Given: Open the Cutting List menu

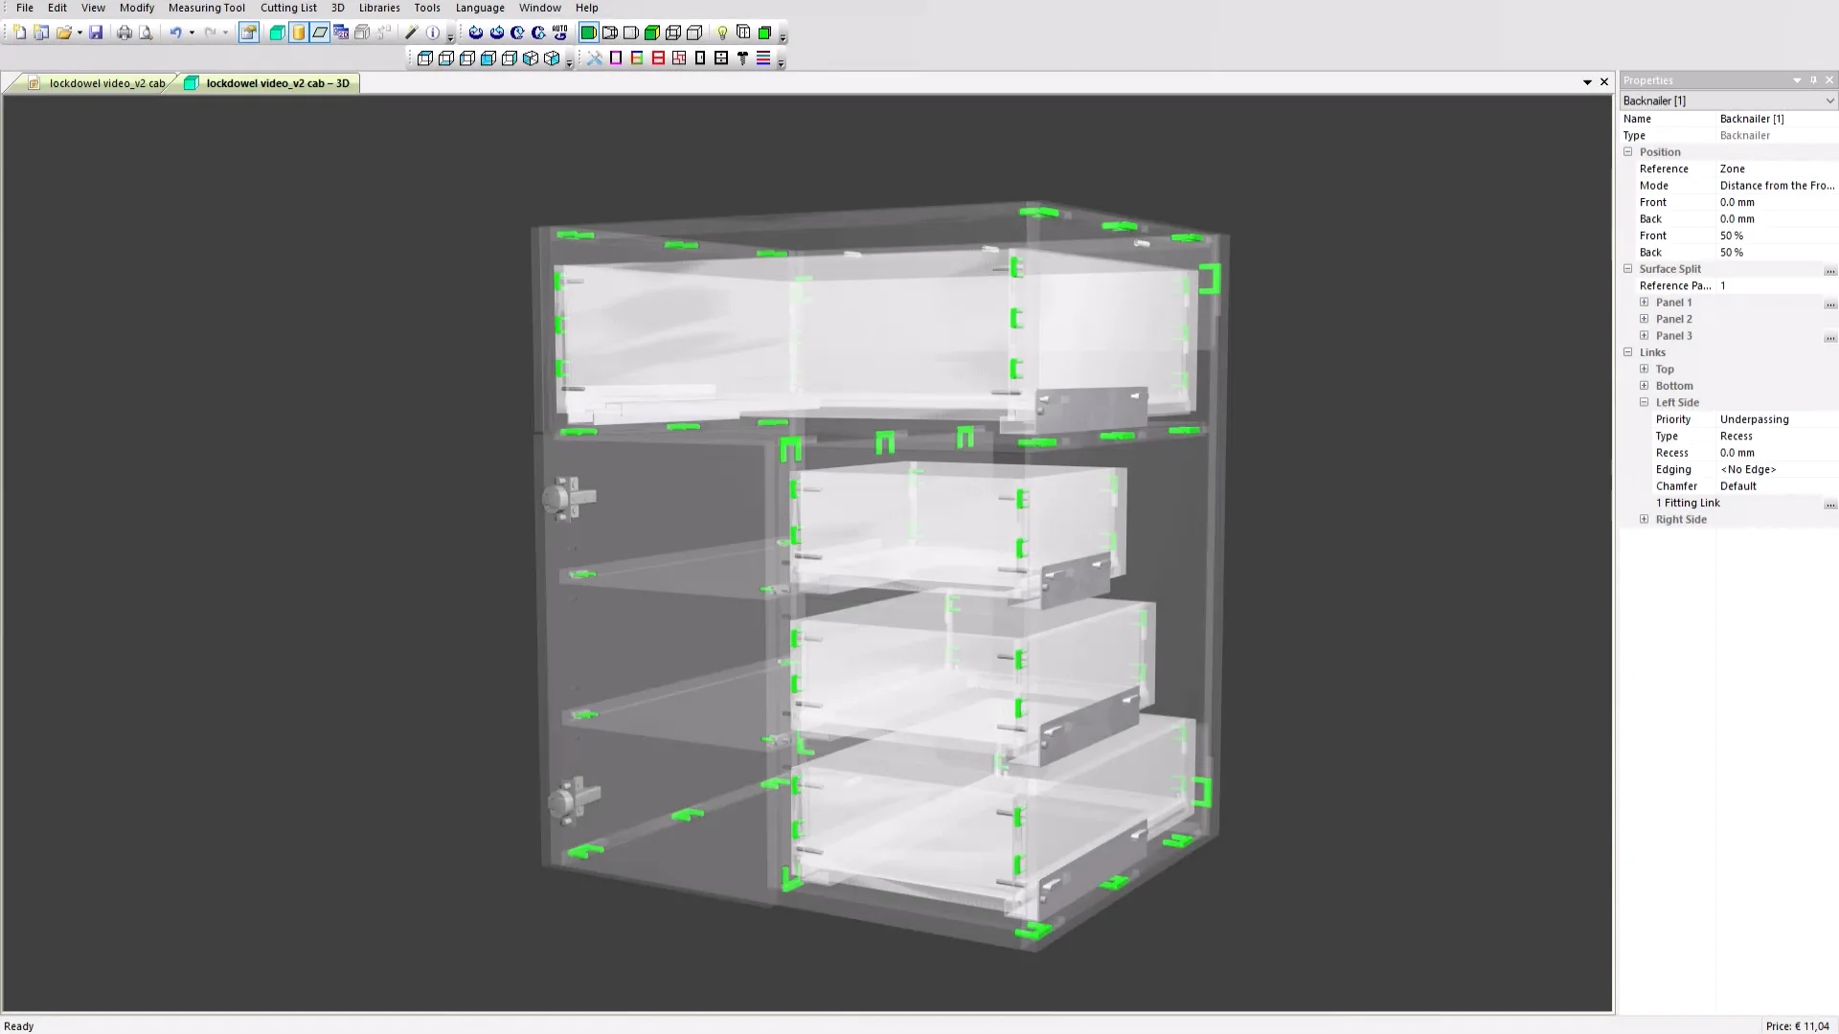Looking at the screenshot, I should 288,8.
